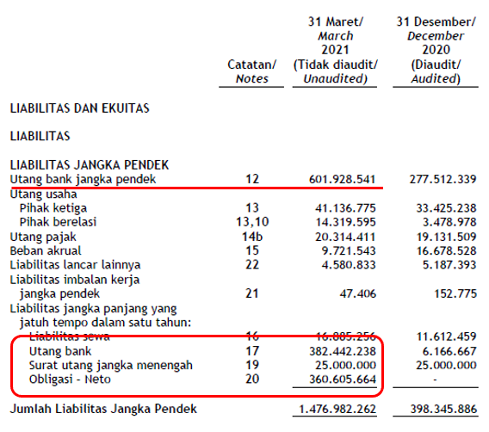
Task: Click the 31 Maret/March 2021 column header
Action: 335,50
